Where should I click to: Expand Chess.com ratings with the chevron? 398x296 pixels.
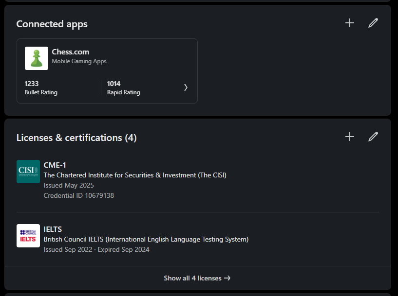(186, 87)
